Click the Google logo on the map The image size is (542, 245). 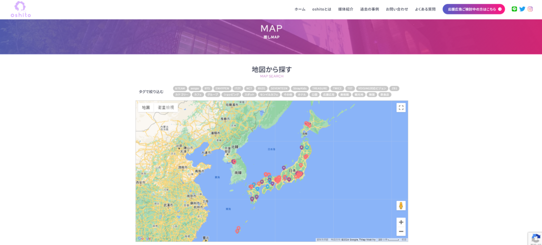tap(145, 238)
